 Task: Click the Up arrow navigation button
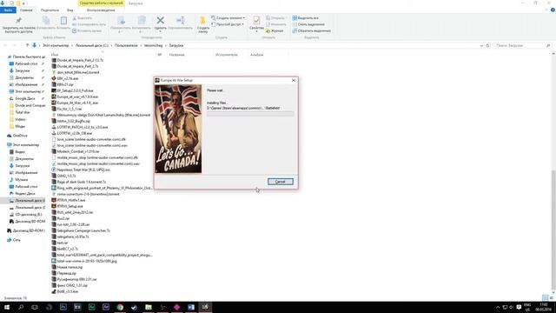click(x=27, y=45)
